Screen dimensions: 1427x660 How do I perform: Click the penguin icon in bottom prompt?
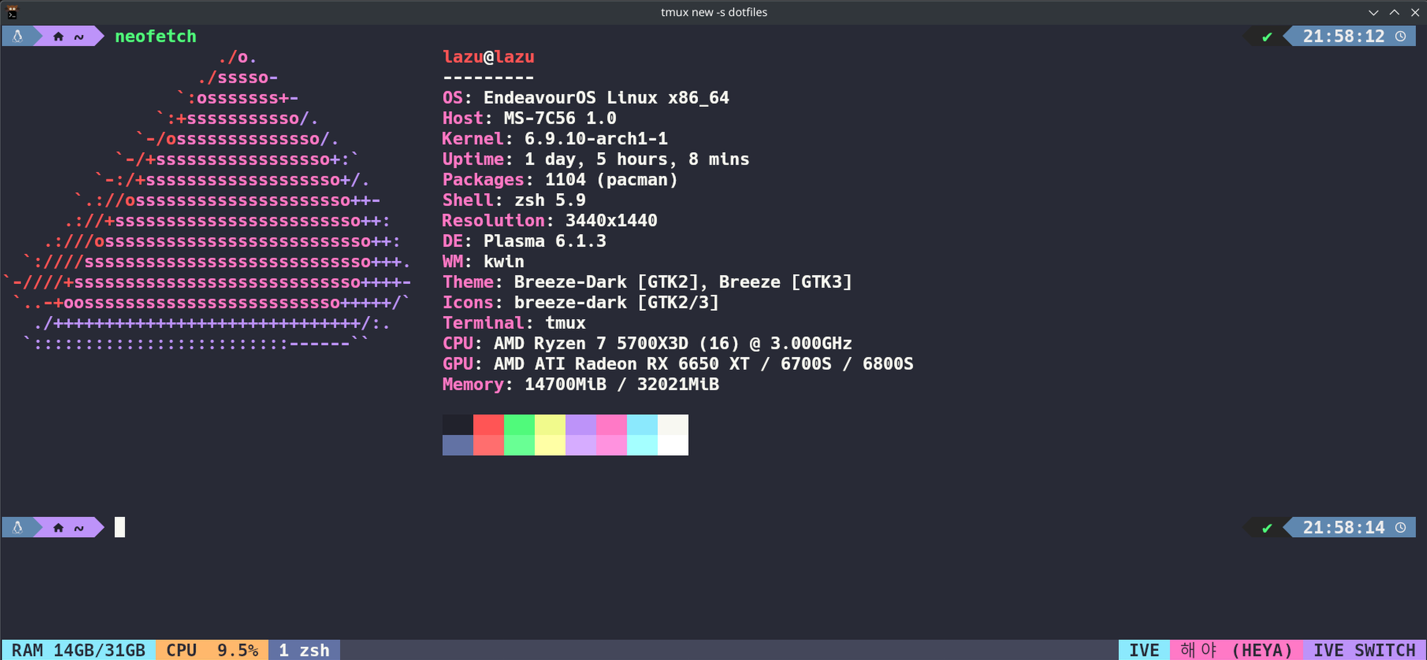pyautogui.click(x=18, y=527)
